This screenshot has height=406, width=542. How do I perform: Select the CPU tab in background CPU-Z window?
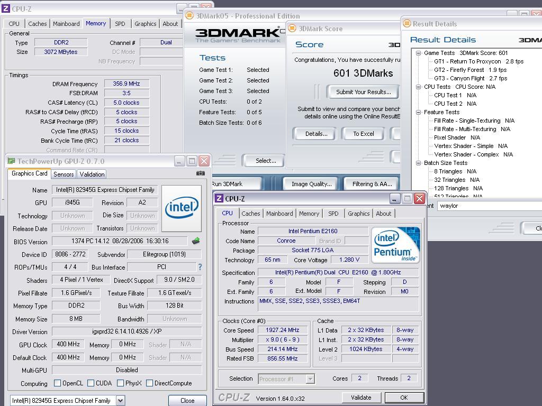pos(14,24)
